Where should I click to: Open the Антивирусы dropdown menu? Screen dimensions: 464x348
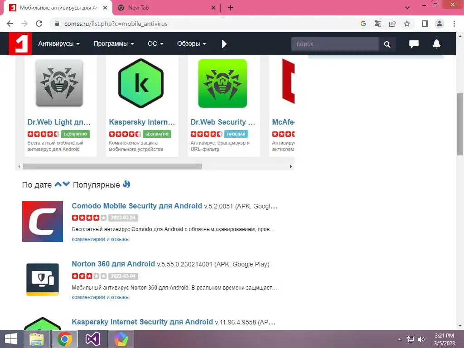pos(59,44)
